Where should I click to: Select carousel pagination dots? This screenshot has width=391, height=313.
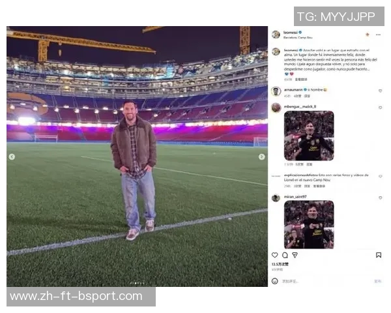tap(137, 283)
